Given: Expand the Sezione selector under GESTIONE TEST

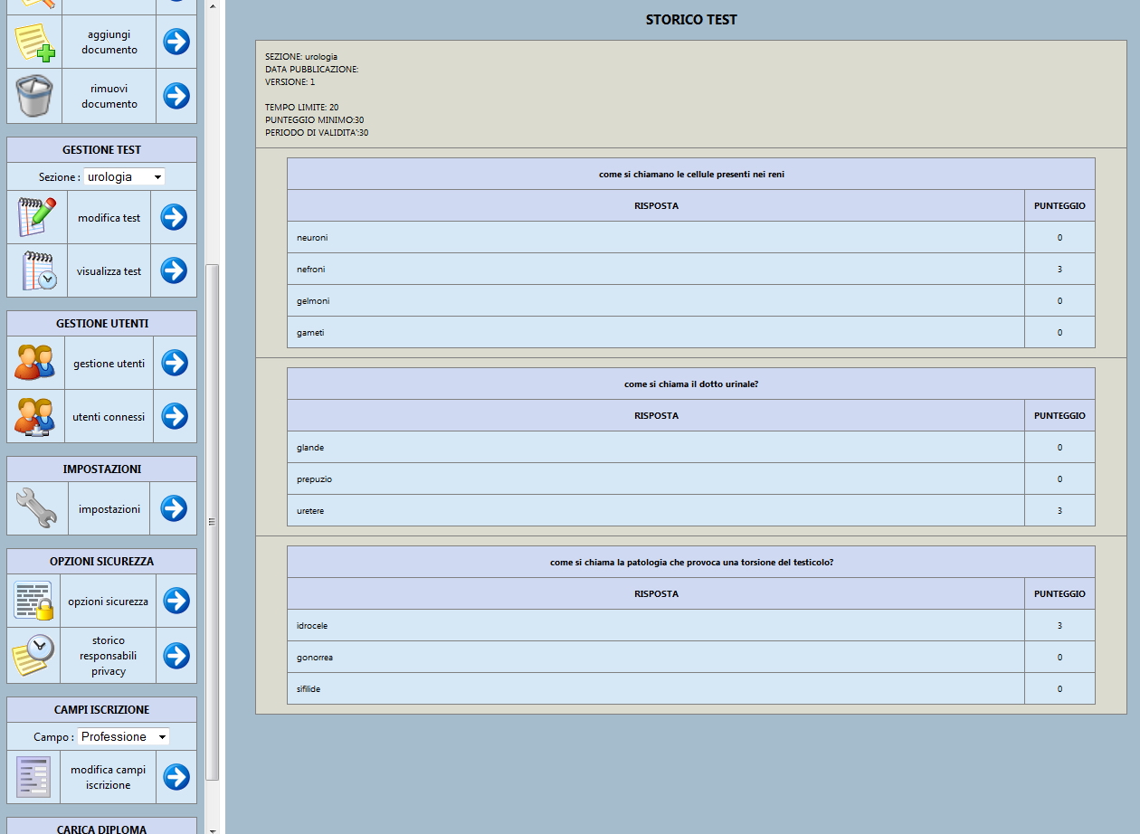Looking at the screenshot, I should (123, 176).
